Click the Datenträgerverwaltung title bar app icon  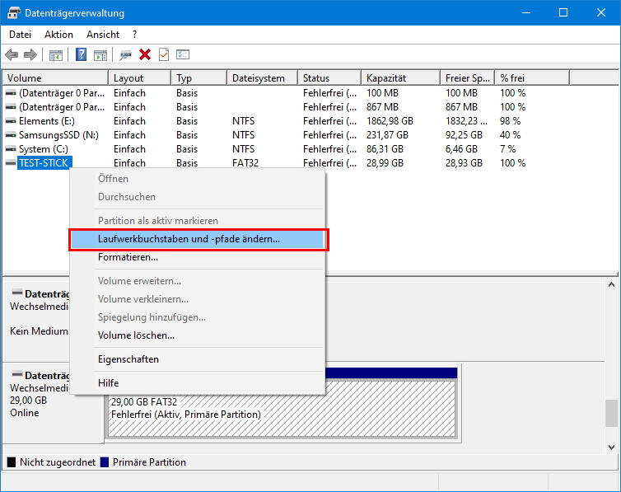tap(13, 12)
